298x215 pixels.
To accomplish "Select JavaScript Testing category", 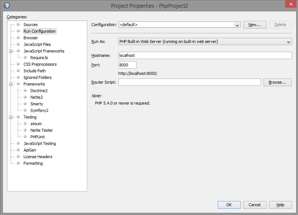I will coord(40,143).
